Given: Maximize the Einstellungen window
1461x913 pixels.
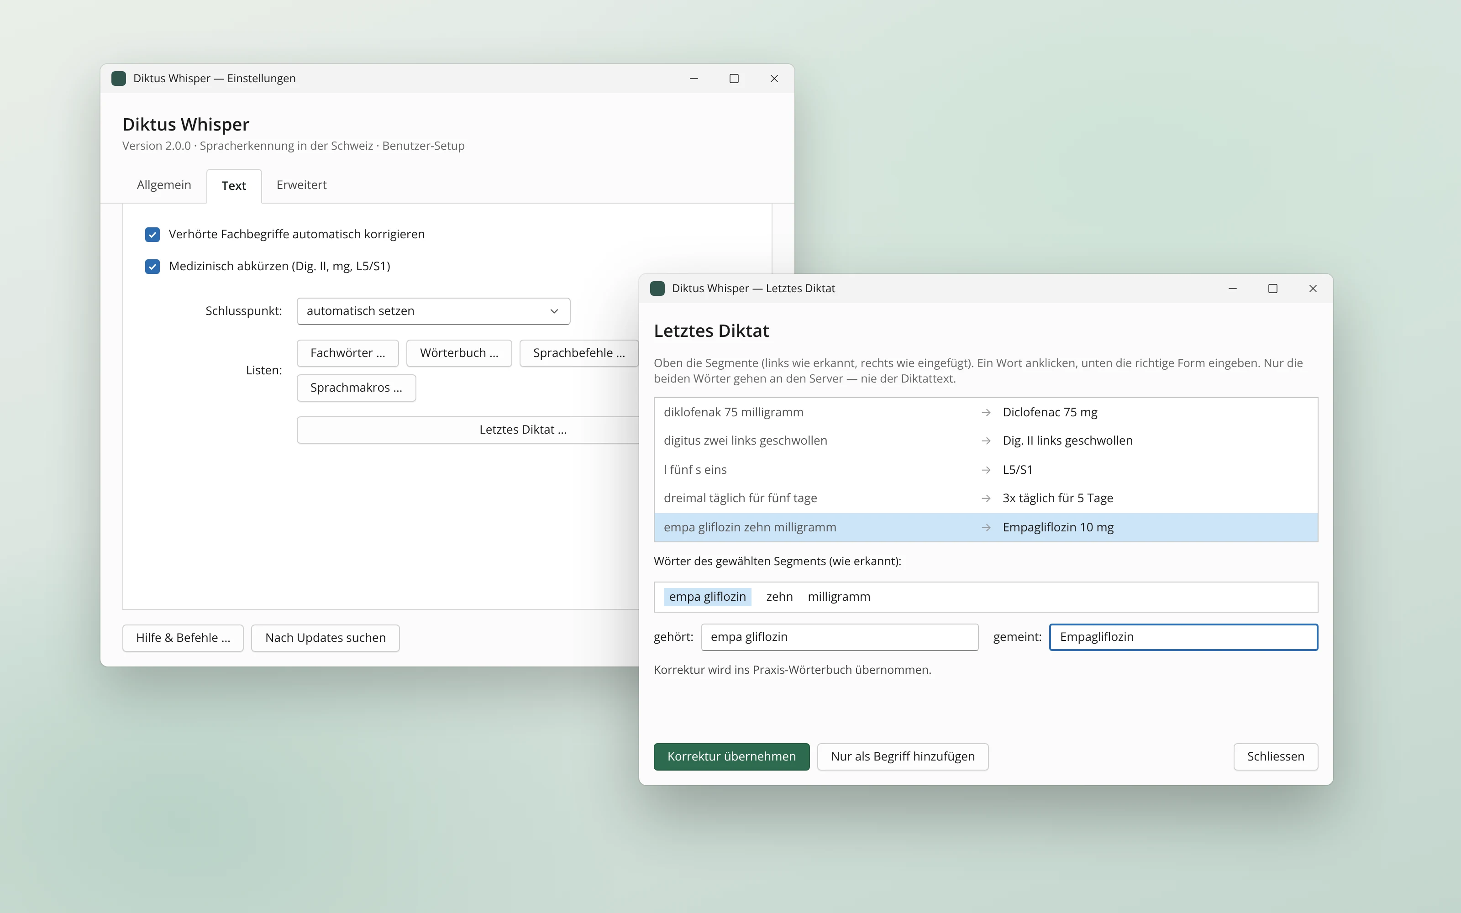Looking at the screenshot, I should tap(734, 79).
